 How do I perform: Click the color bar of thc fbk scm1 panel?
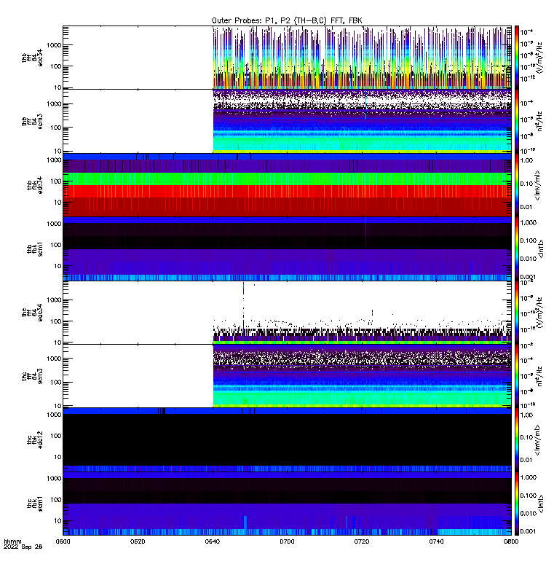(x=516, y=504)
